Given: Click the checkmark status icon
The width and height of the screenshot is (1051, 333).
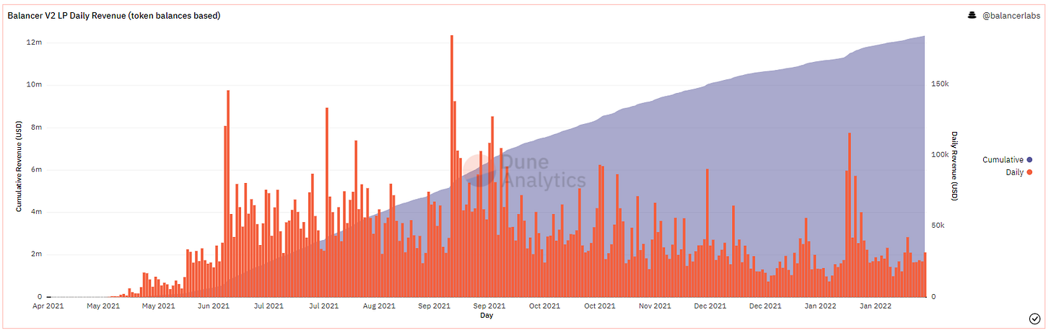Looking at the screenshot, I should [1034, 319].
